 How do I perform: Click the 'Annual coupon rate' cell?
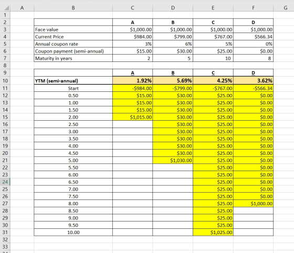[73, 44]
